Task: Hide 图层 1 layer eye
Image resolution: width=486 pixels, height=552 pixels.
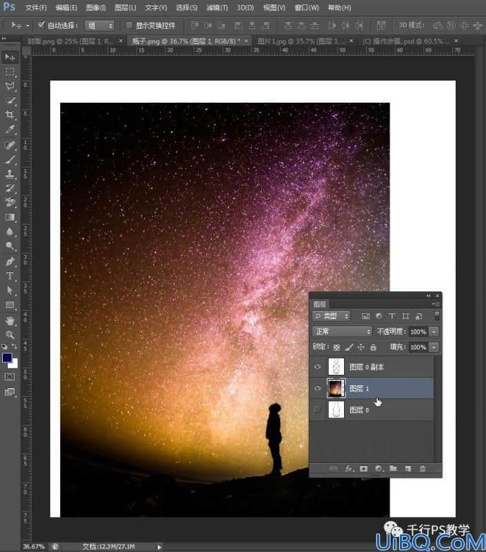Action: (x=317, y=388)
